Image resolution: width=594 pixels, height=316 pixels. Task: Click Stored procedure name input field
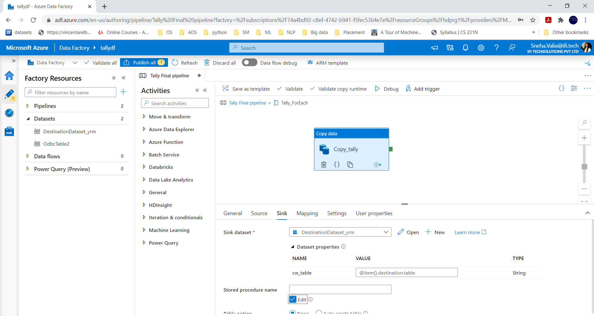(340, 289)
